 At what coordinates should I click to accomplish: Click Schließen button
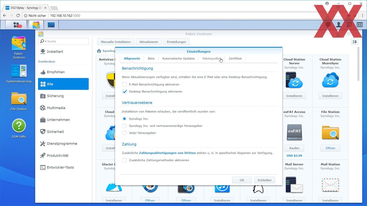click(x=264, y=180)
